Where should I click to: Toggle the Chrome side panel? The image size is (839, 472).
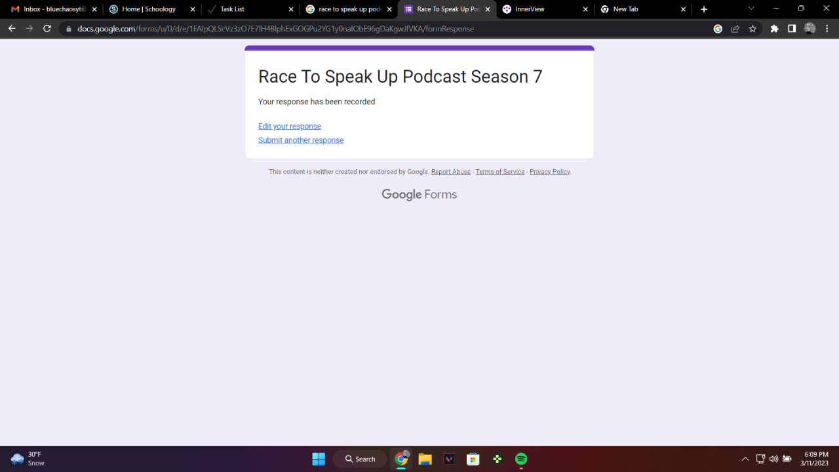click(792, 29)
